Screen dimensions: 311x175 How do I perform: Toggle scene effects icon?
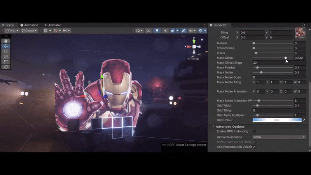pyautogui.click(x=173, y=31)
